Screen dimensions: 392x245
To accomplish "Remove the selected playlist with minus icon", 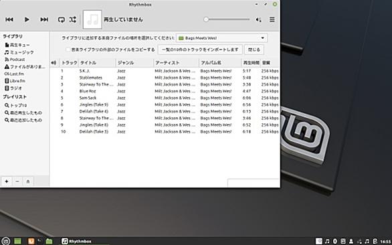I will point(17,181).
